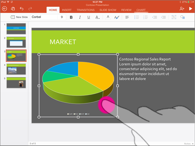Click the New Slide button
195x146 pixels.
[19, 17]
